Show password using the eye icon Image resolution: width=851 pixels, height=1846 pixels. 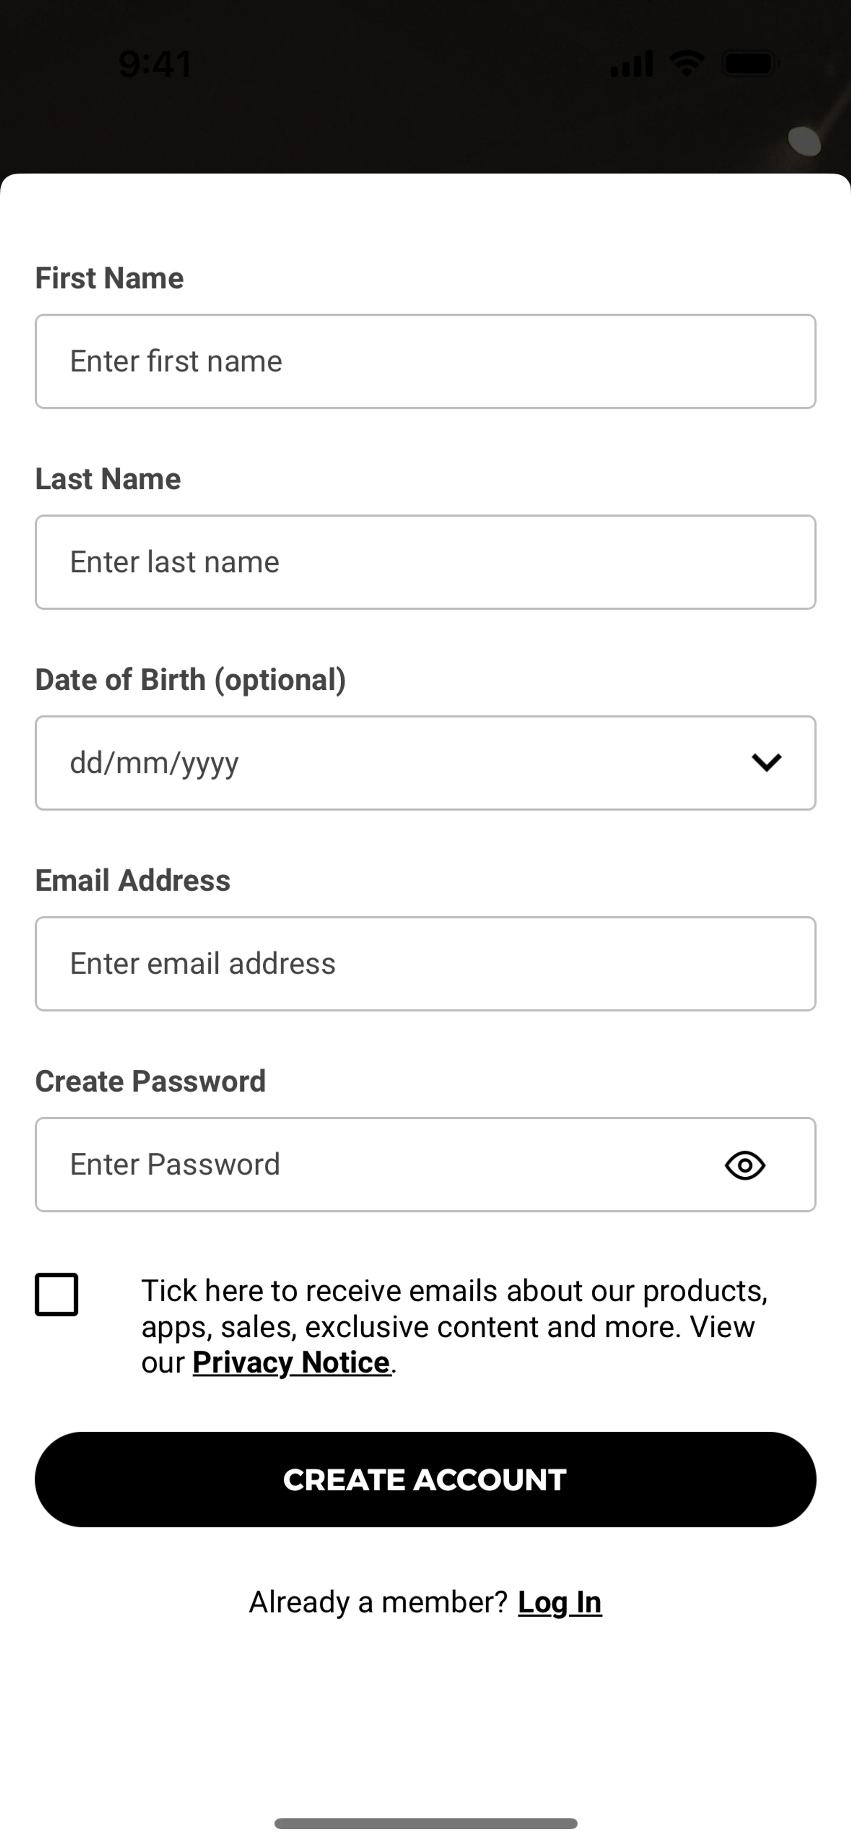(x=745, y=1165)
